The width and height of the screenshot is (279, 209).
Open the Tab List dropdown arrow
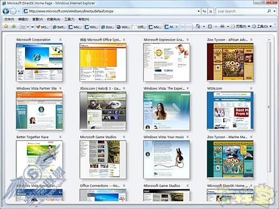(28, 27)
